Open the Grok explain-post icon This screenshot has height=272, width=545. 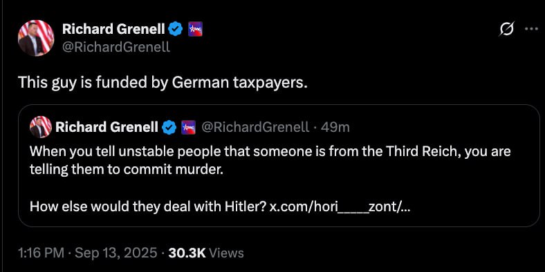(x=506, y=30)
